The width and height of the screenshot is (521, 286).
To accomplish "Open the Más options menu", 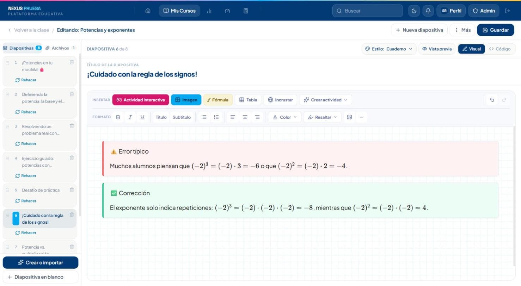I will click(462, 30).
